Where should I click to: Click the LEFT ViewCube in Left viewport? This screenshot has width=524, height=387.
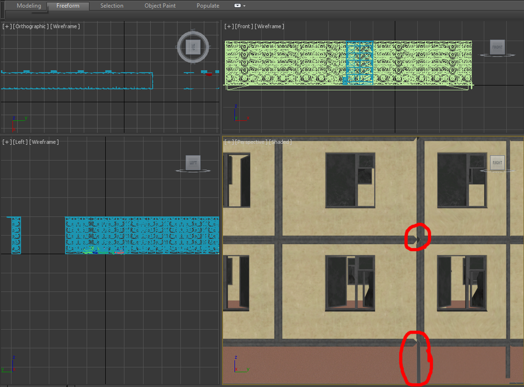click(x=193, y=163)
